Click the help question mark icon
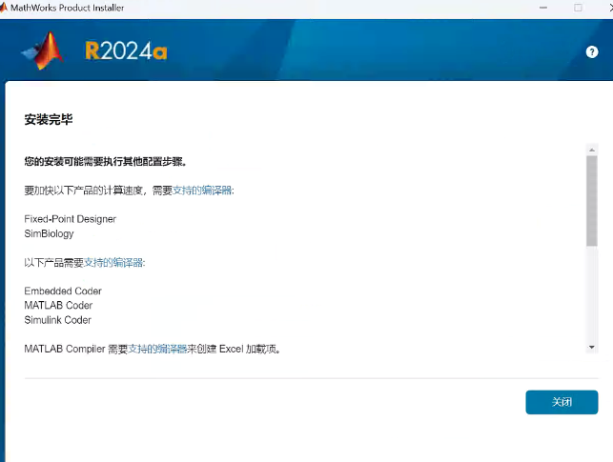Screen dimensions: 613x462 591,51
